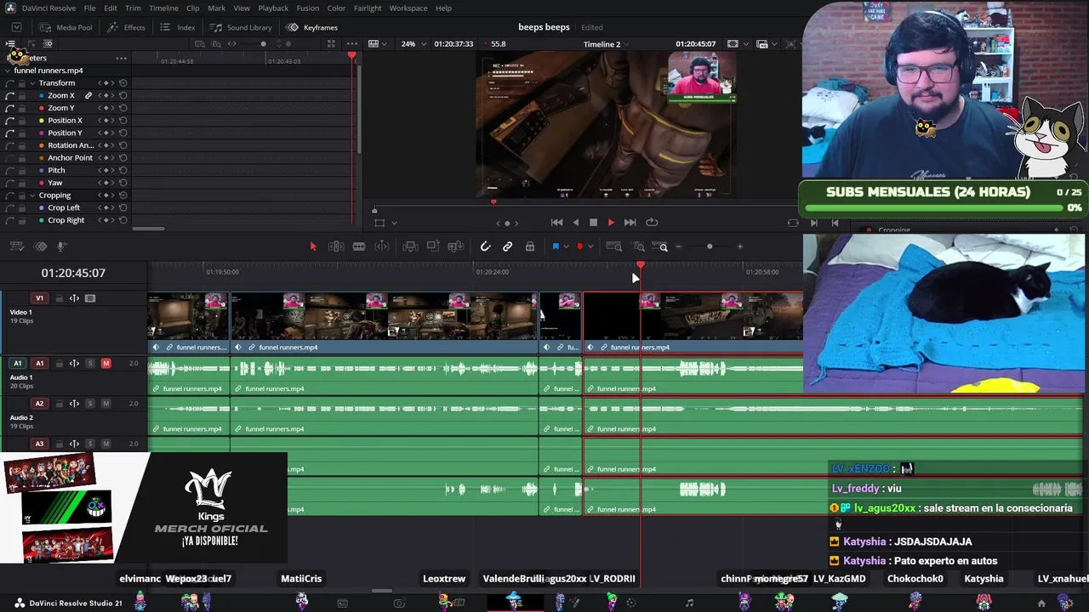Mute the Audio 2 track
Screen dimensions: 1089x612
pos(105,404)
